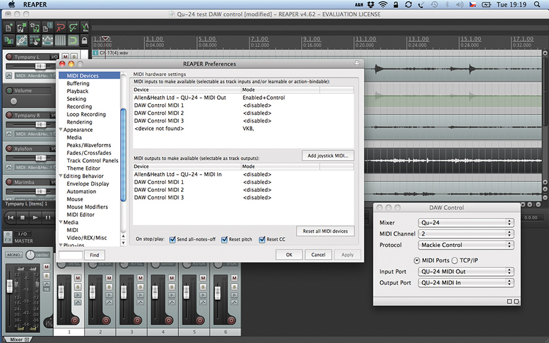Open the Mixer dropdown showing Qu-24
Image resolution: width=549 pixels, height=343 pixels.
coord(466,223)
